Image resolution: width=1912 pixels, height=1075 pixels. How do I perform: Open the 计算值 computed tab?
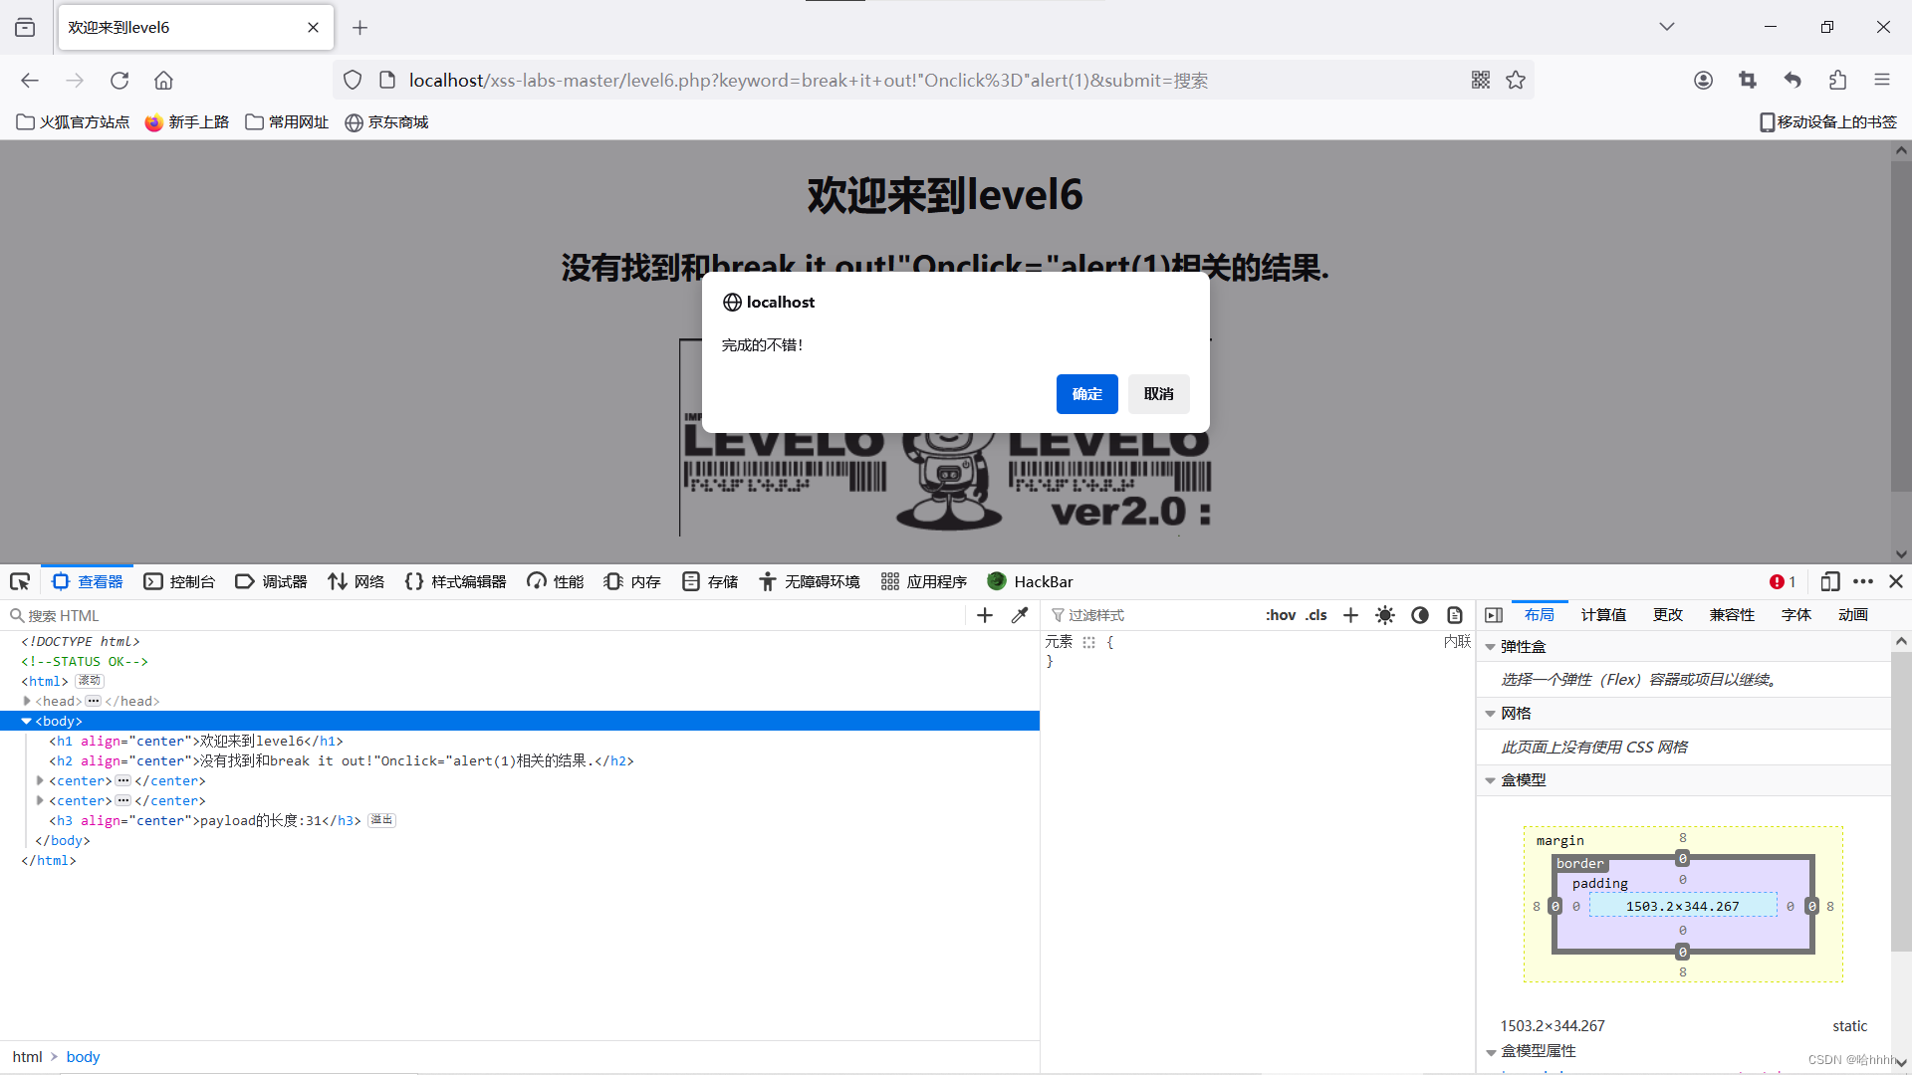click(1603, 615)
